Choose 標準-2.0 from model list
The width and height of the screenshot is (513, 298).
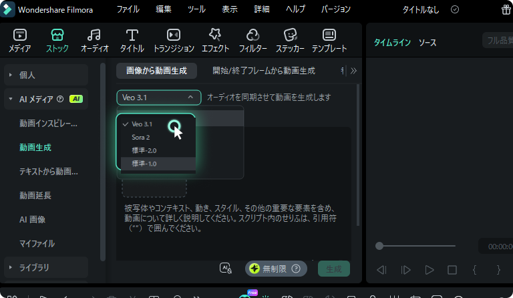coord(158,150)
